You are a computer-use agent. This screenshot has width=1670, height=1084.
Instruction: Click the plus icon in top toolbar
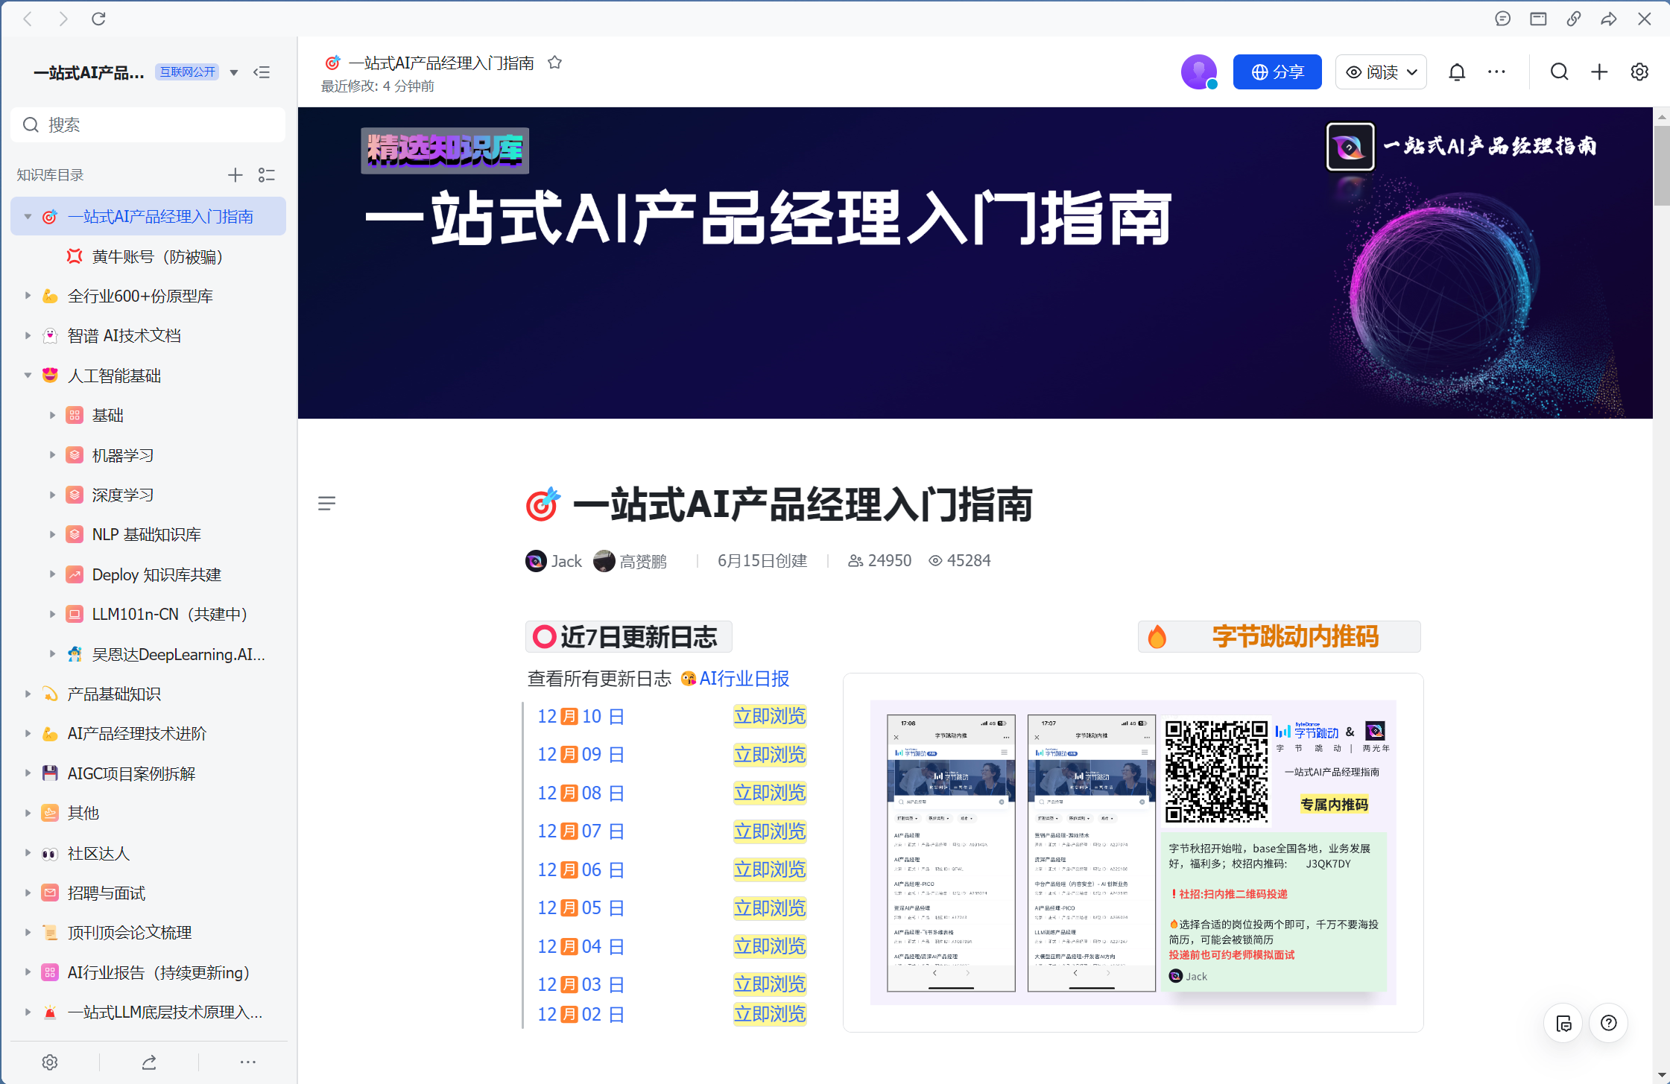1599,72
